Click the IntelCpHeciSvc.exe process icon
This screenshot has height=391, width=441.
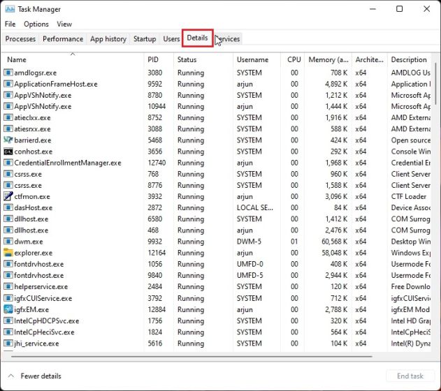[x=8, y=332]
